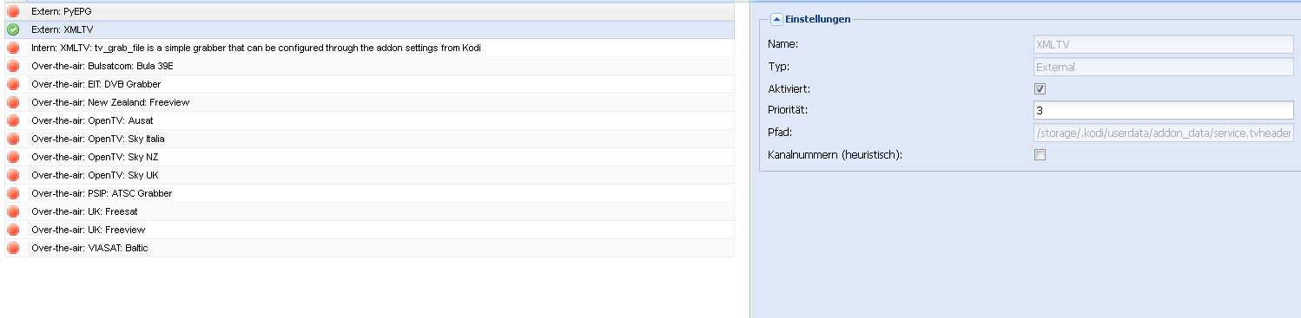Select the Extern: PyEPG row
This screenshot has height=318, width=1301.
point(369,11)
